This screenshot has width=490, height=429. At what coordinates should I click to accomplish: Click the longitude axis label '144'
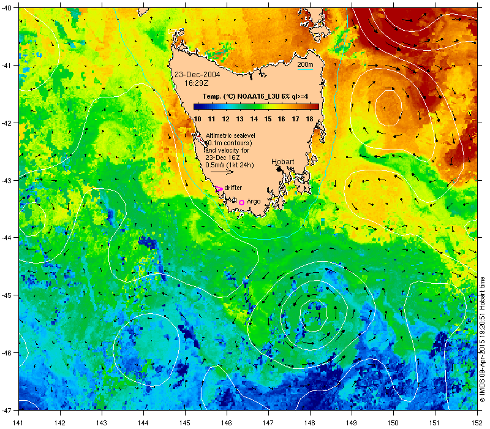(x=143, y=423)
